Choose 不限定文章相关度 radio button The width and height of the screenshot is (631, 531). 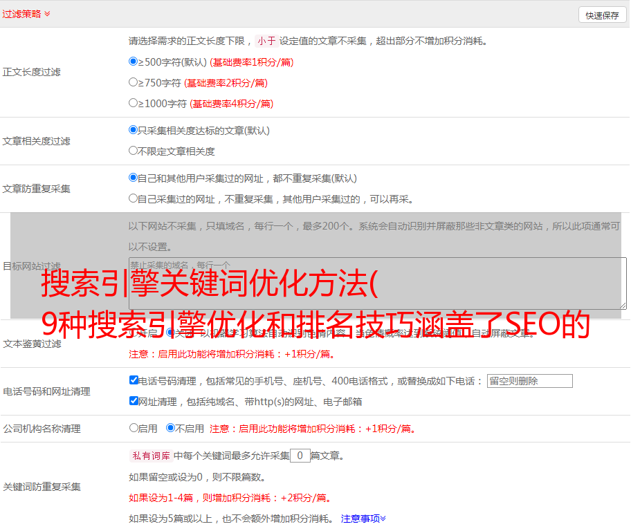coord(133,151)
